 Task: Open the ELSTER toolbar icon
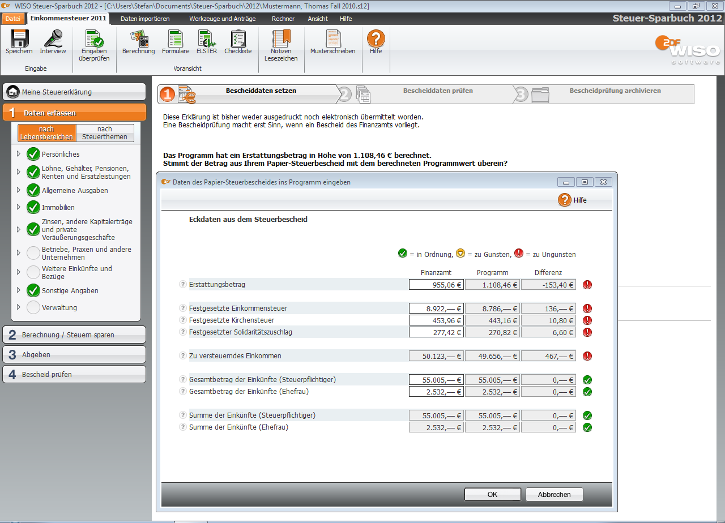[206, 40]
